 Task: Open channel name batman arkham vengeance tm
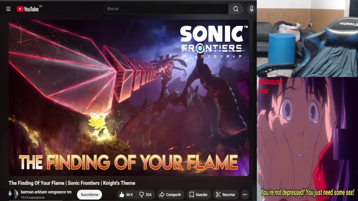pos(46,192)
